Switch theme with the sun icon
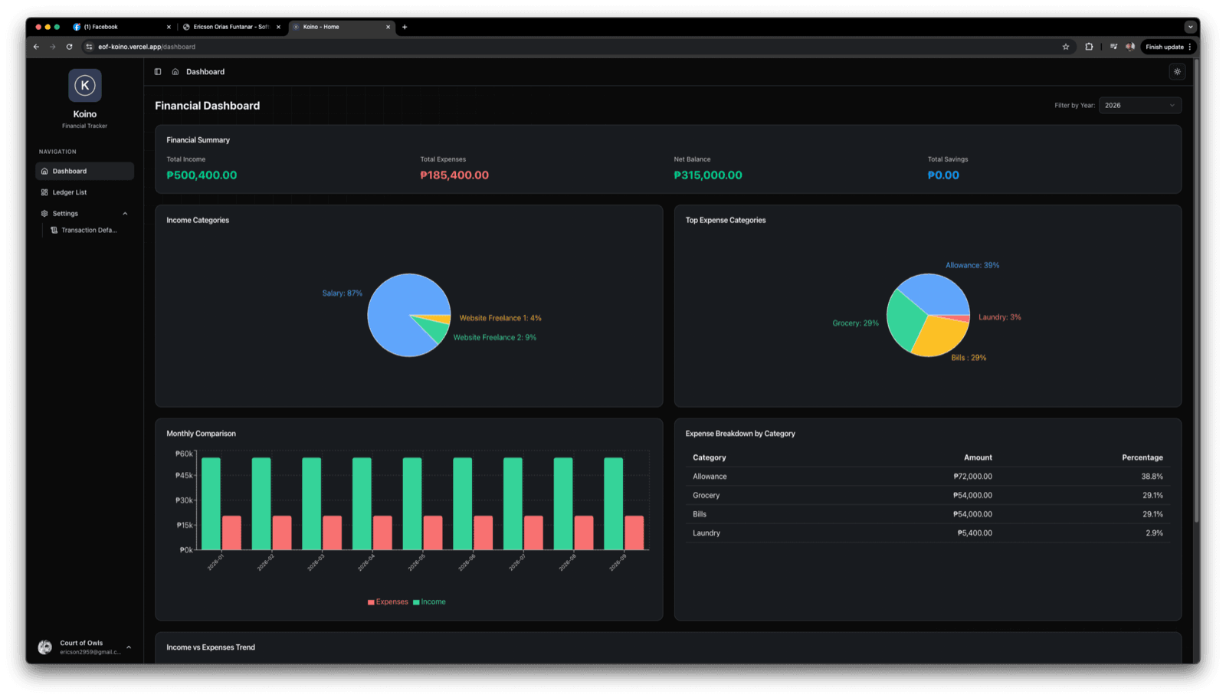Viewport: 1226px width, 698px height. (1177, 72)
